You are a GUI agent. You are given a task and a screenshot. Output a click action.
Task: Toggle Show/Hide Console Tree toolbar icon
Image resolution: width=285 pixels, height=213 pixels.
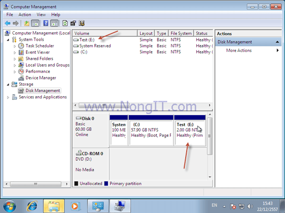35,23
